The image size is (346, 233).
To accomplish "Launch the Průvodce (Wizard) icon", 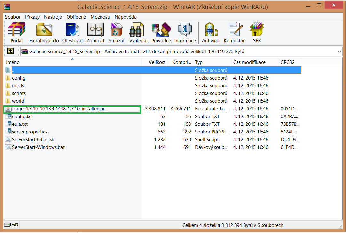I will 161,32.
